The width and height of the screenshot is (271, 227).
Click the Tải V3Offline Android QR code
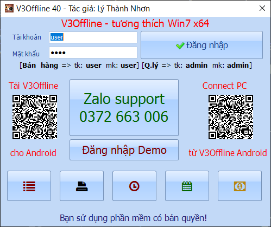point(35,117)
